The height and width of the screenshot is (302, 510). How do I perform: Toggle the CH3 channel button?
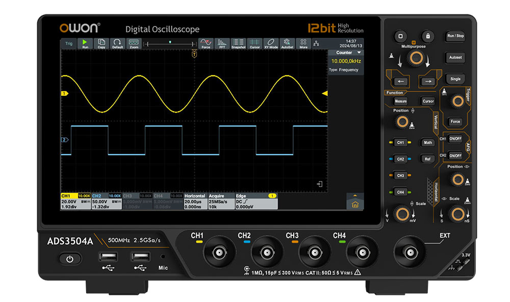[400, 175]
